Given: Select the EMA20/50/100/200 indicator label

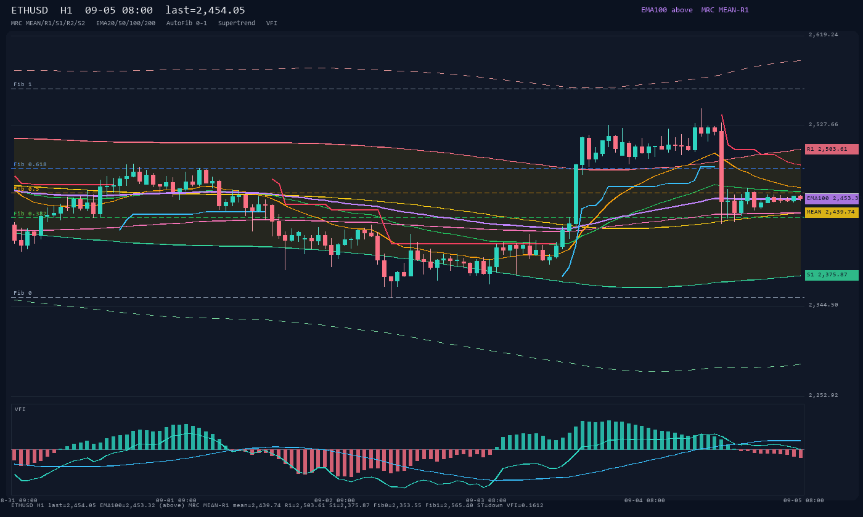Looking at the screenshot, I should pyautogui.click(x=126, y=23).
